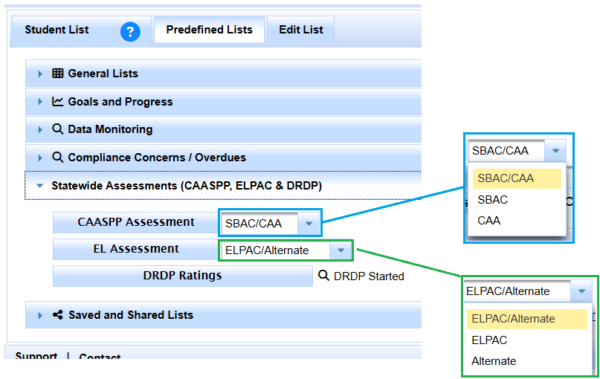Expand the Saved and Shared Lists arrow

point(40,316)
